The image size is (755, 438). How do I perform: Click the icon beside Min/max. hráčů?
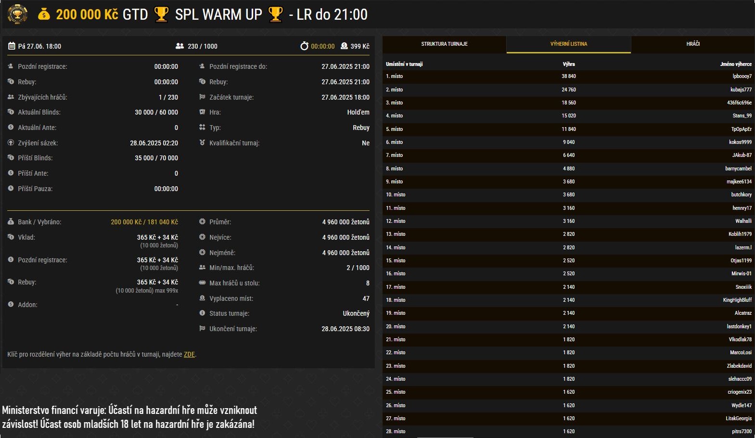[x=202, y=268]
